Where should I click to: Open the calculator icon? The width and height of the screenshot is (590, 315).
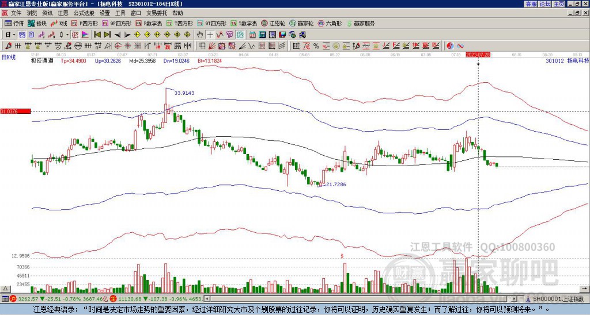click(262, 35)
